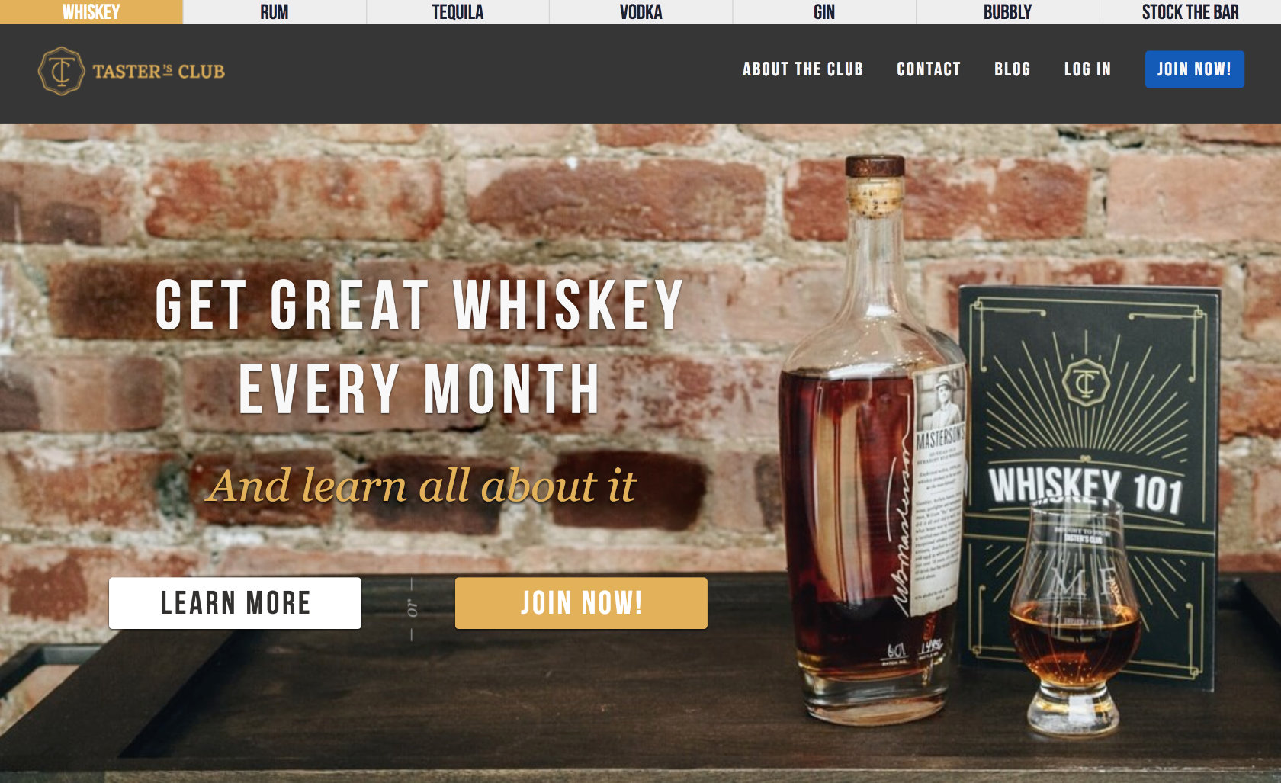This screenshot has height=783, width=1281.
Task: Click the blue Join Now button in header
Action: point(1194,69)
